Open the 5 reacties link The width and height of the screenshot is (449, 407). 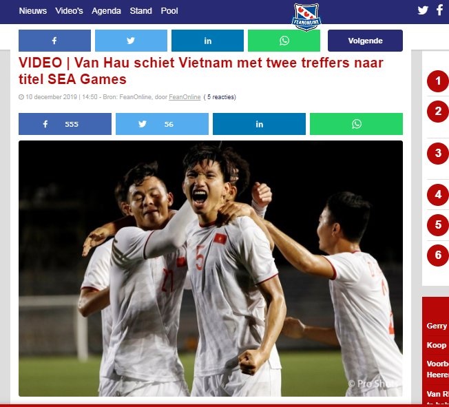click(220, 97)
